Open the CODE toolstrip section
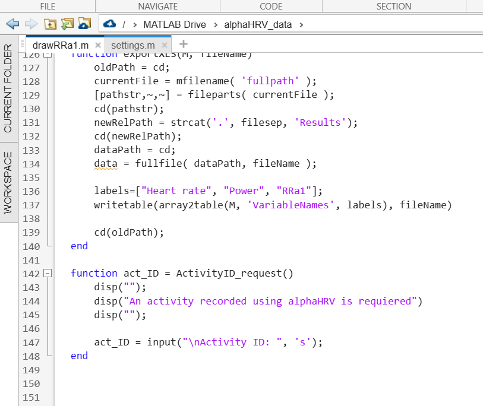Image resolution: width=483 pixels, height=406 pixels. [271, 6]
